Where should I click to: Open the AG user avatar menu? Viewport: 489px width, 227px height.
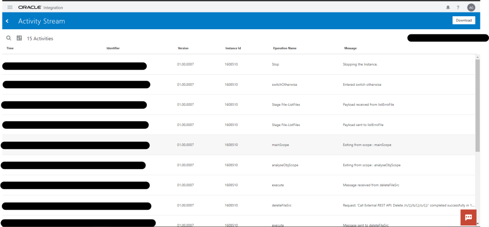(471, 8)
